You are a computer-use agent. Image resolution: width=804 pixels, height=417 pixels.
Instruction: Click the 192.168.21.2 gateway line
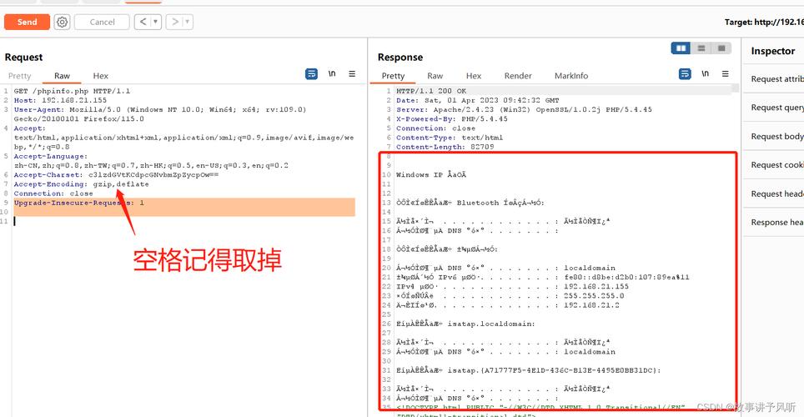pos(508,305)
